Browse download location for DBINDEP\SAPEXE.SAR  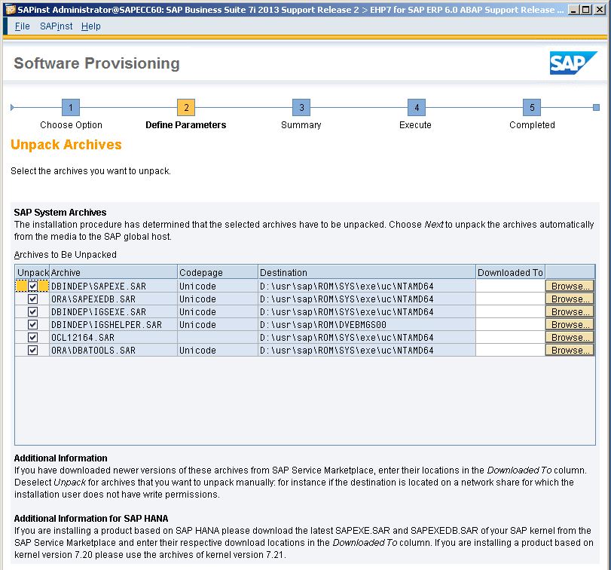[x=570, y=287]
